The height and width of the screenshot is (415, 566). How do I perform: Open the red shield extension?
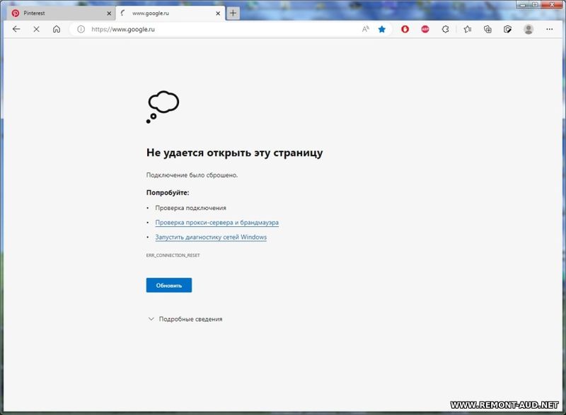click(x=405, y=29)
